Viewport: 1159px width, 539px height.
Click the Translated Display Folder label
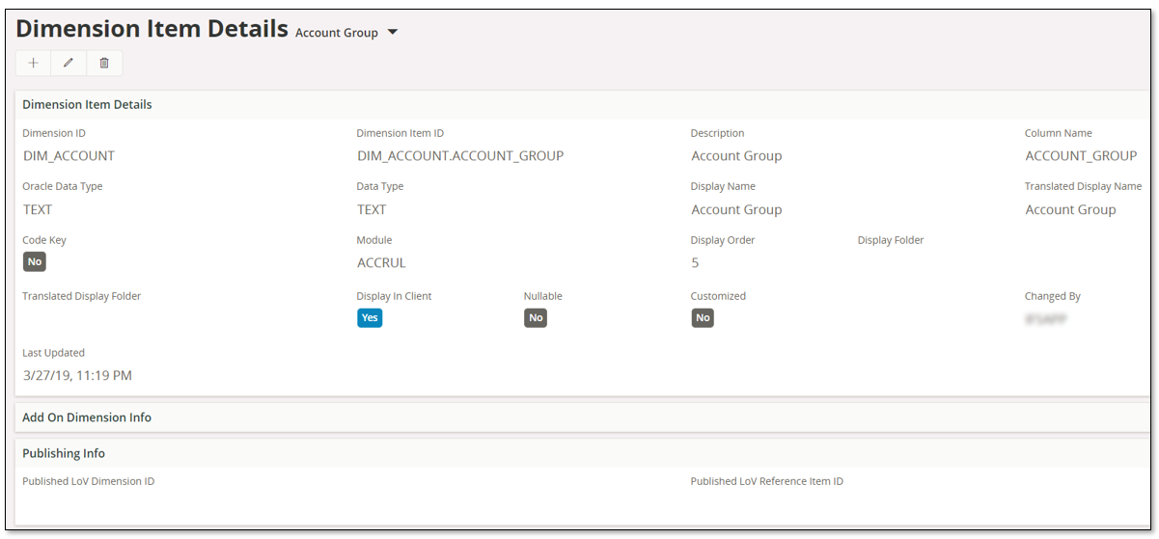point(82,296)
